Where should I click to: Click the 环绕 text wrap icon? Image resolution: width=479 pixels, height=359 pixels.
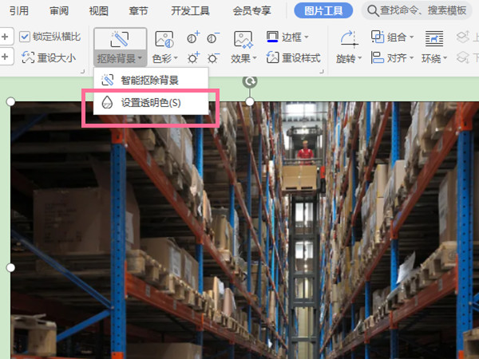tap(434, 39)
